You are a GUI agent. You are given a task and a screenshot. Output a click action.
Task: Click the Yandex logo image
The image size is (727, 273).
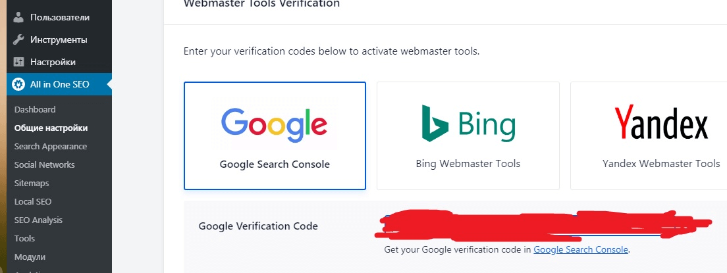[661, 123]
